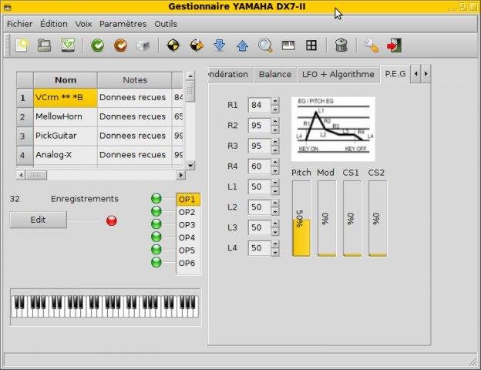Viewport: 481px width, 370px height.
Task: Click the new file toolbar icon
Action: tap(22, 45)
